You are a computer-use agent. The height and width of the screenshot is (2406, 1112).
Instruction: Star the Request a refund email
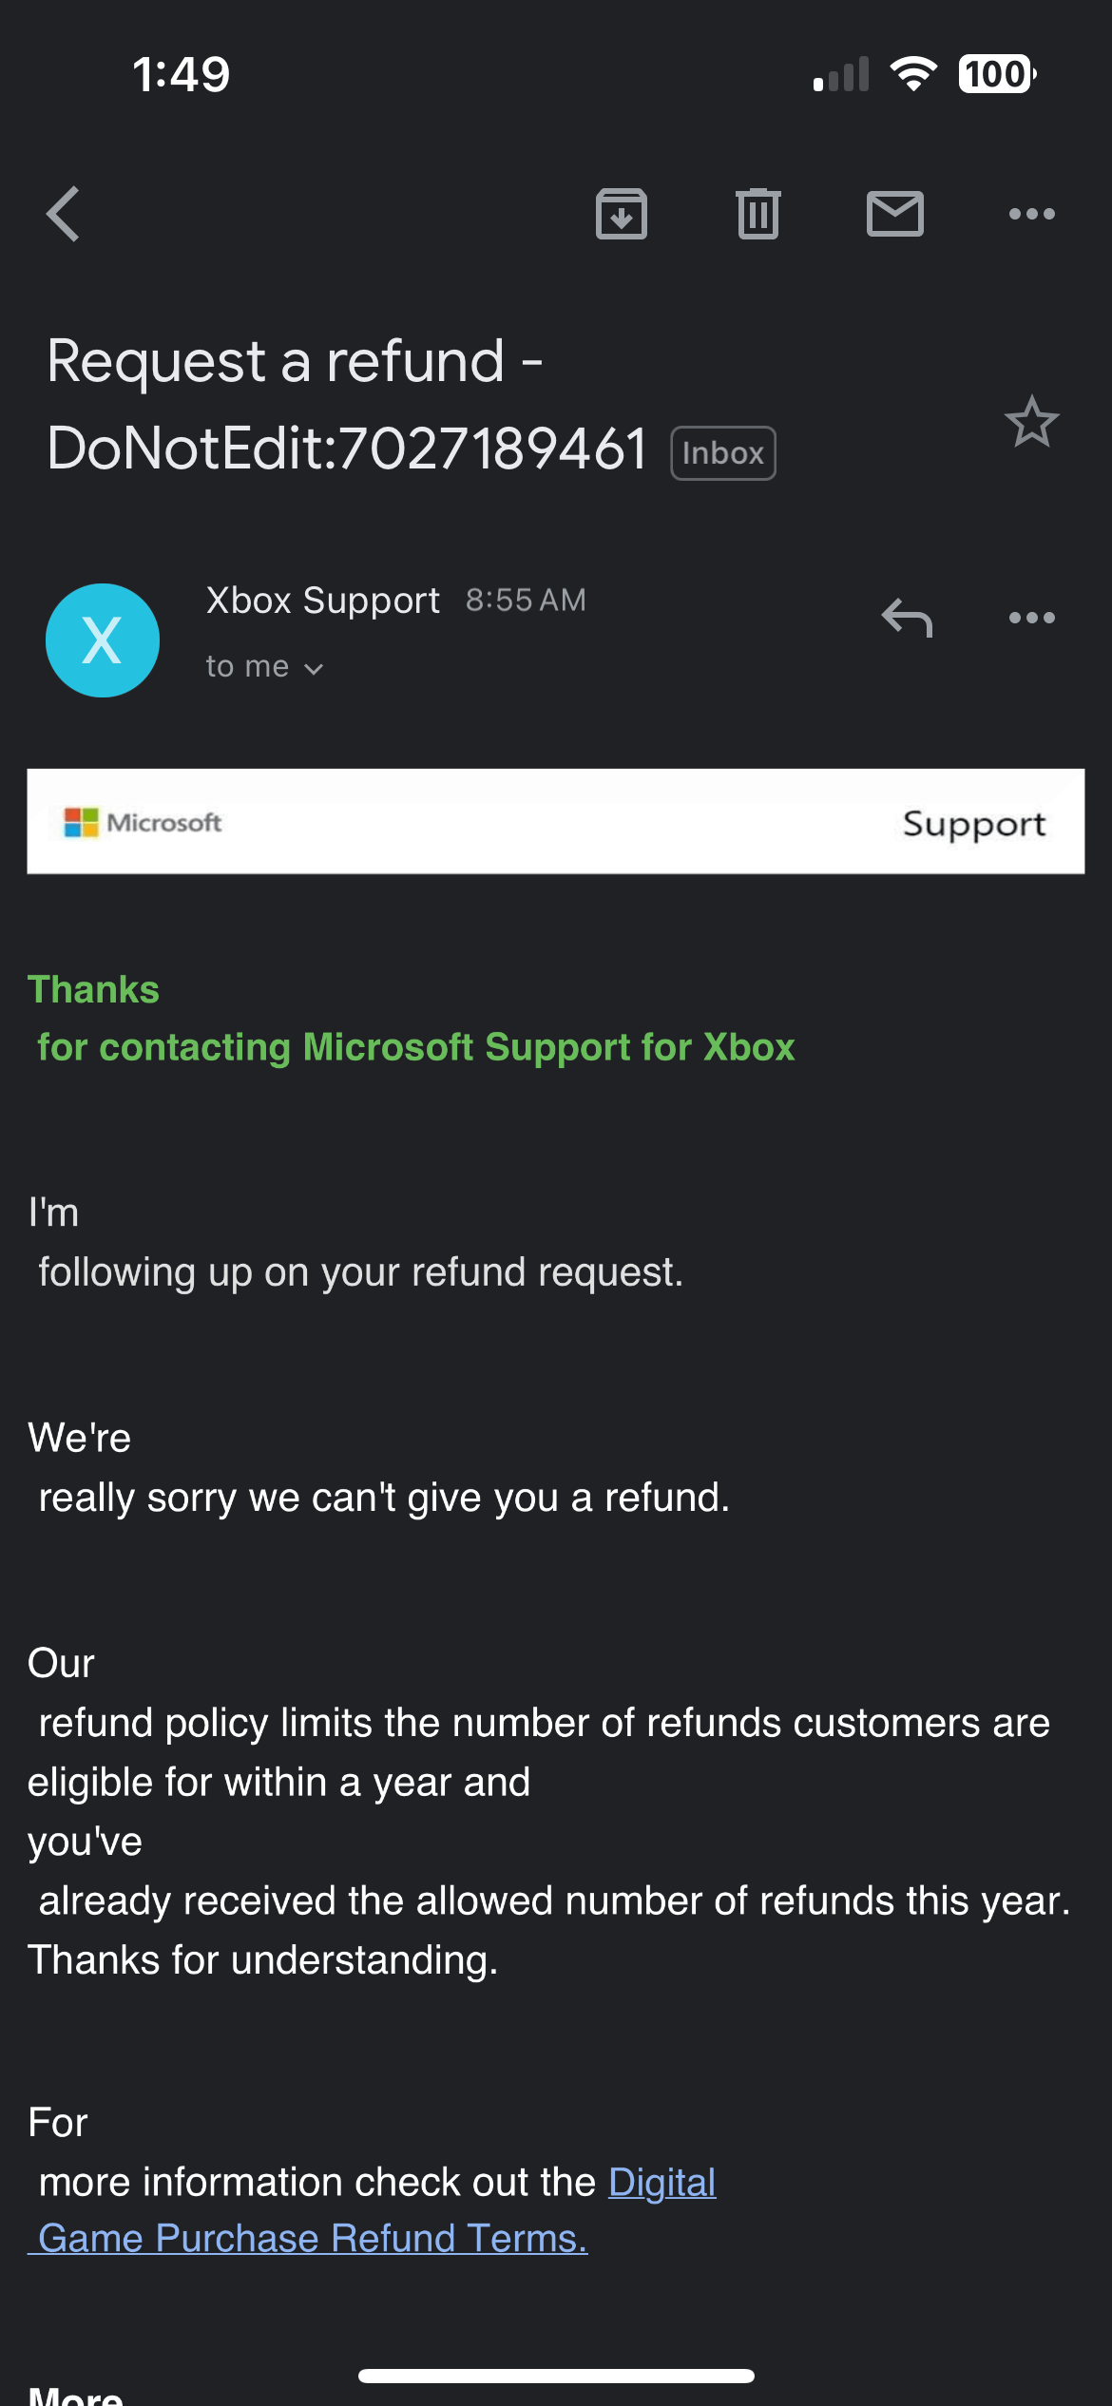pos(1031,421)
